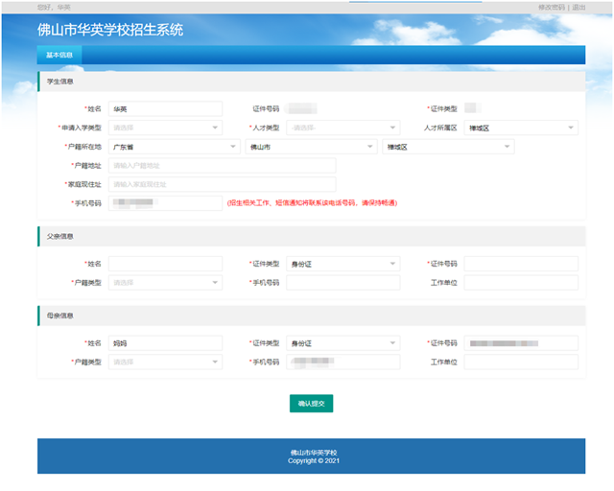
Task: Click the student 姓名 input field
Action: point(164,109)
